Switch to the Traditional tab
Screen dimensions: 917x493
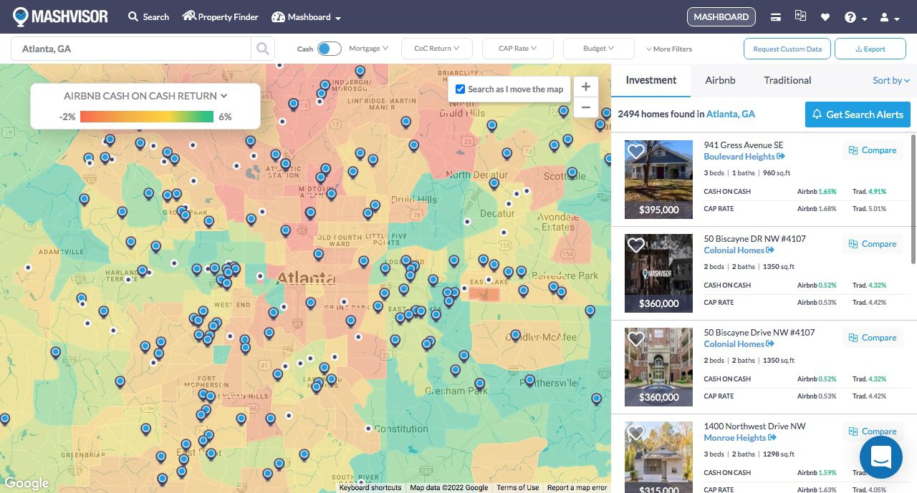click(x=787, y=80)
